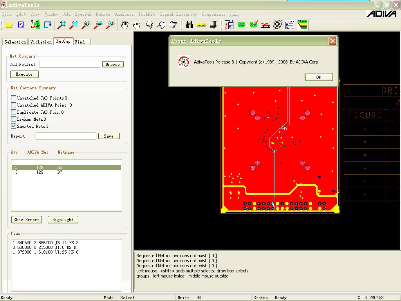
Task: Click the red checkmark verification icon
Action: [253, 25]
